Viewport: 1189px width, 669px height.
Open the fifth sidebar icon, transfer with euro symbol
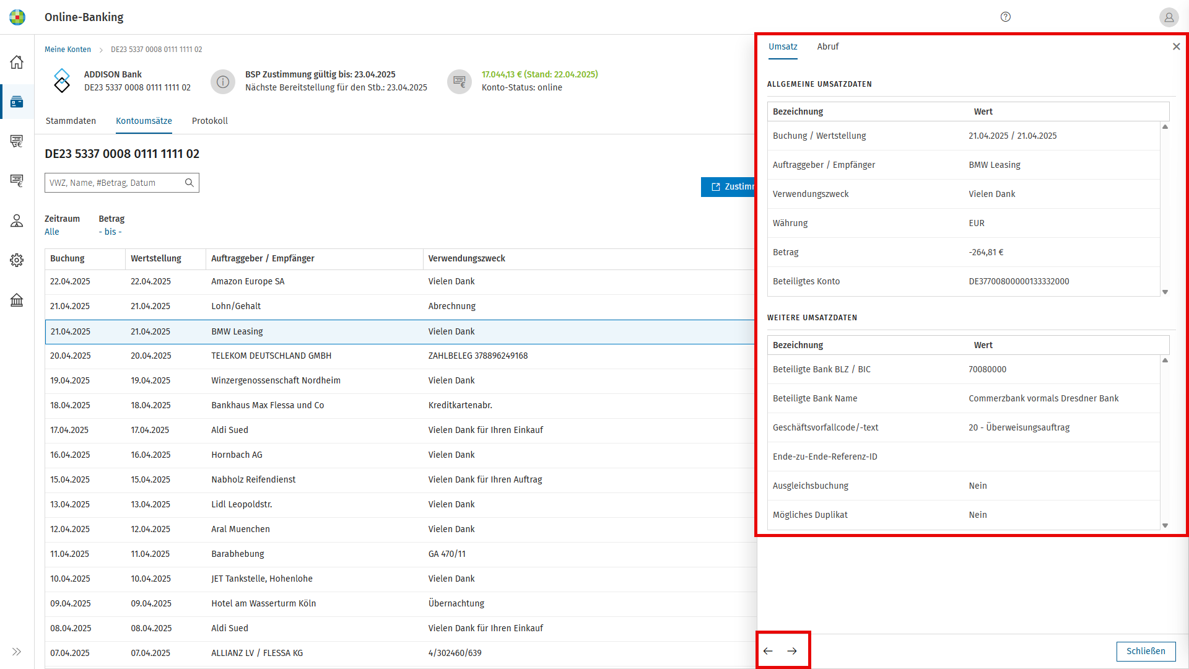tap(17, 181)
